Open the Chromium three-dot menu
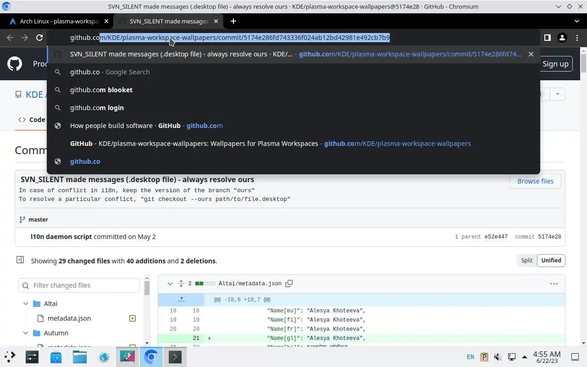 (577, 38)
